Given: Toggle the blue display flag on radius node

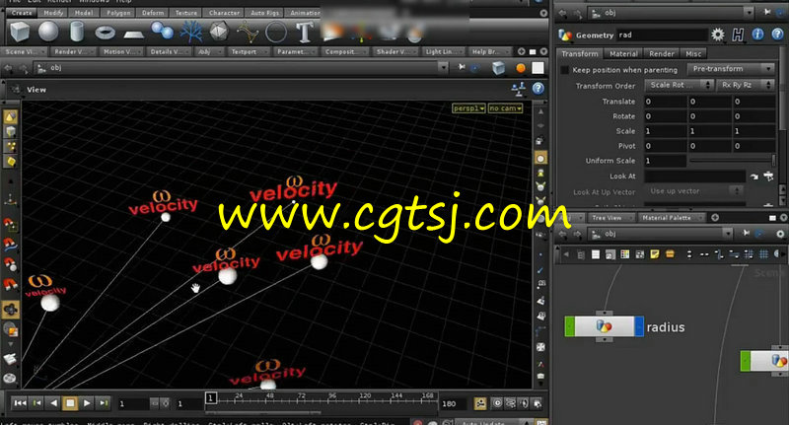Looking at the screenshot, I should 639,326.
